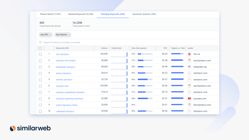This screenshot has width=249, height=140.
Task: Click nbcolympics favicon in watch olympics online row
Action: 189,105
